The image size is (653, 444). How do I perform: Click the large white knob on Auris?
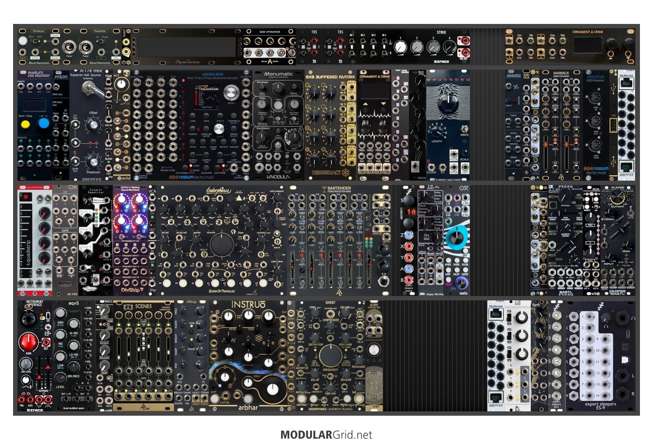pyautogui.click(x=374, y=350)
